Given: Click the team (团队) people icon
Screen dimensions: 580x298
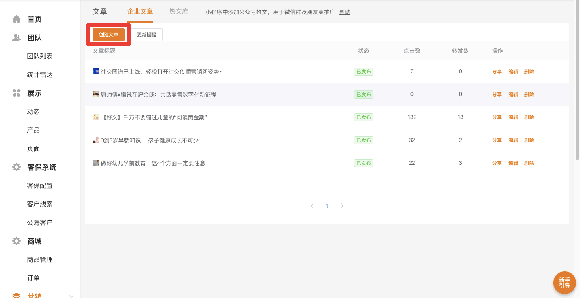Looking at the screenshot, I should [x=17, y=38].
